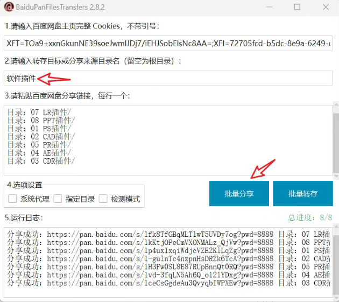Screen dimensions: 339x302
Task: Focus the Cookies input field
Action: 168,43
